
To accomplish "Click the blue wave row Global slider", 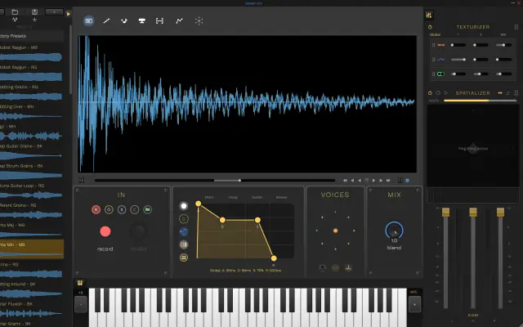I will pyautogui.click(x=458, y=60).
